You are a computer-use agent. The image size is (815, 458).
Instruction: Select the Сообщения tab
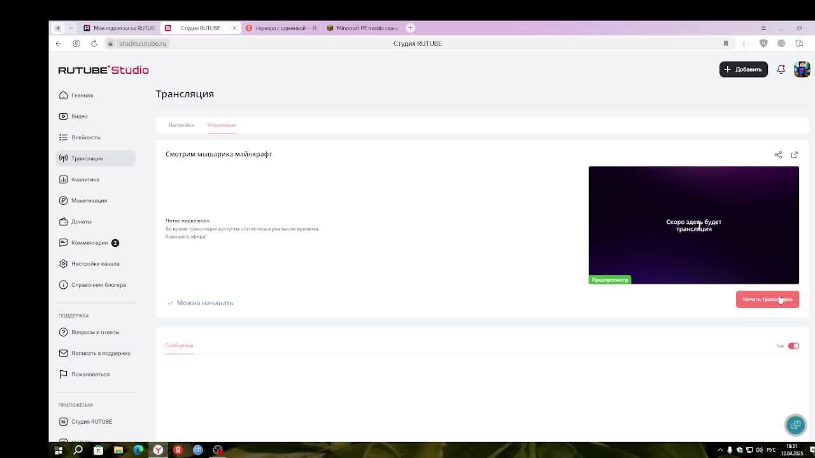(179, 345)
